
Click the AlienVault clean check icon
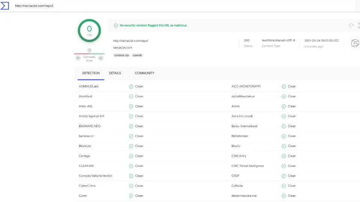(x=131, y=97)
